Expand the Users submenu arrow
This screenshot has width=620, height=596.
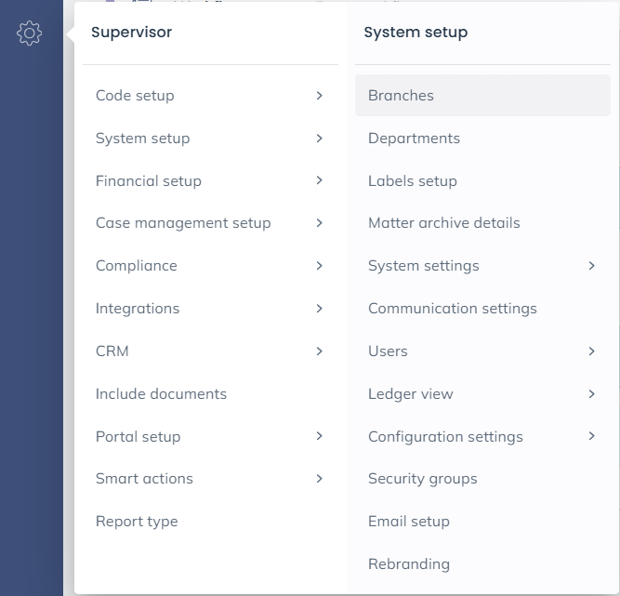[591, 351]
